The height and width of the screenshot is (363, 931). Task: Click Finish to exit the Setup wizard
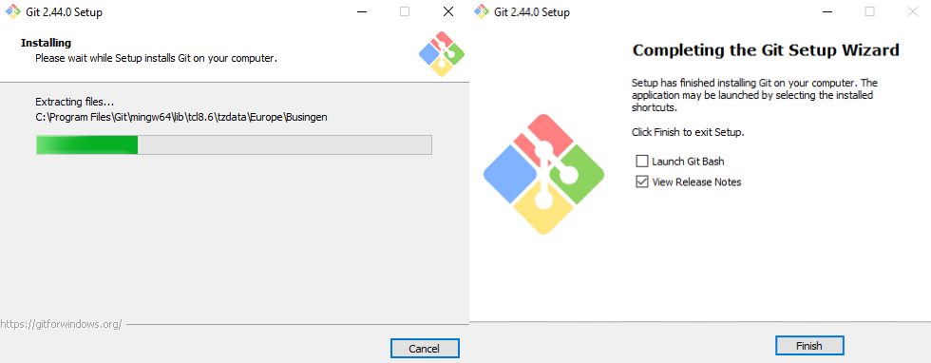pyautogui.click(x=809, y=346)
